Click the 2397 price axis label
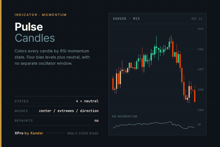This screenshot has width=220, height=147. pos(201,69)
